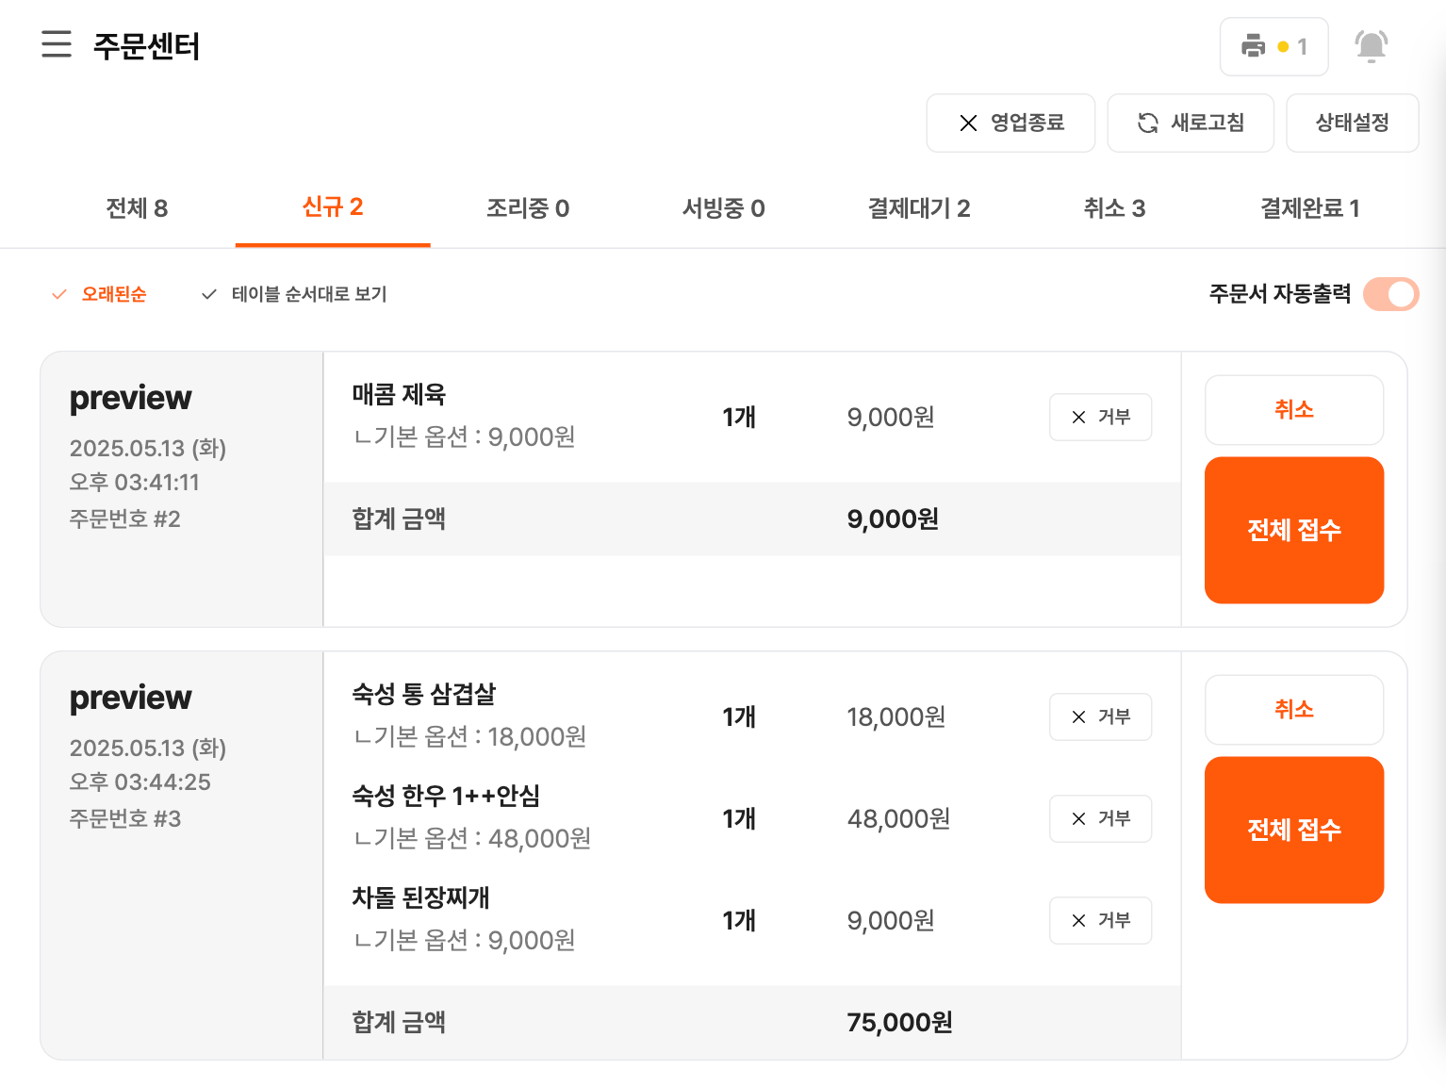Click the X icon in 영업종료
1446x1086 pixels.
968,123
